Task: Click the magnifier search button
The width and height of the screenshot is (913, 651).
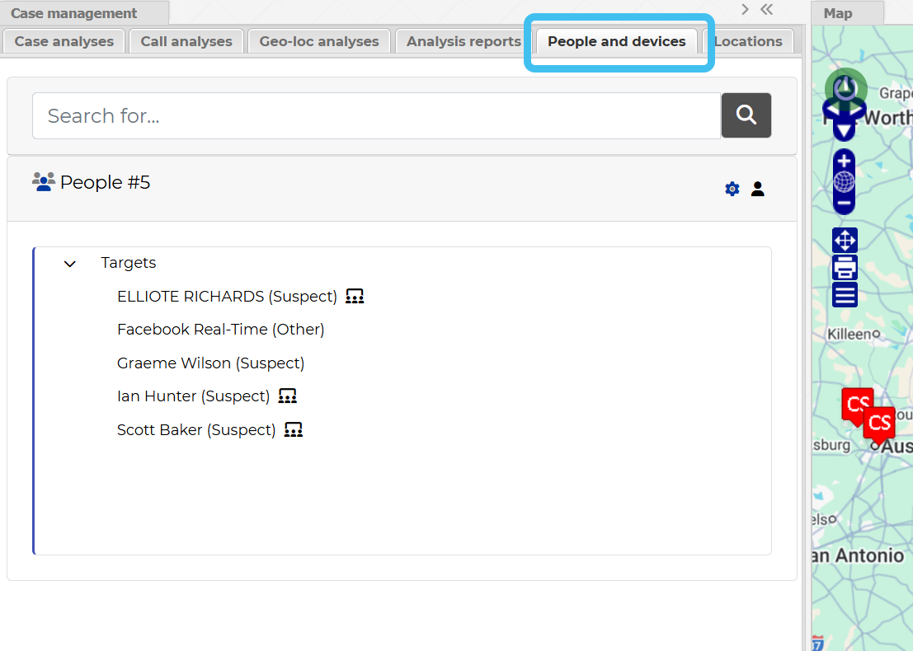Action: point(746,115)
